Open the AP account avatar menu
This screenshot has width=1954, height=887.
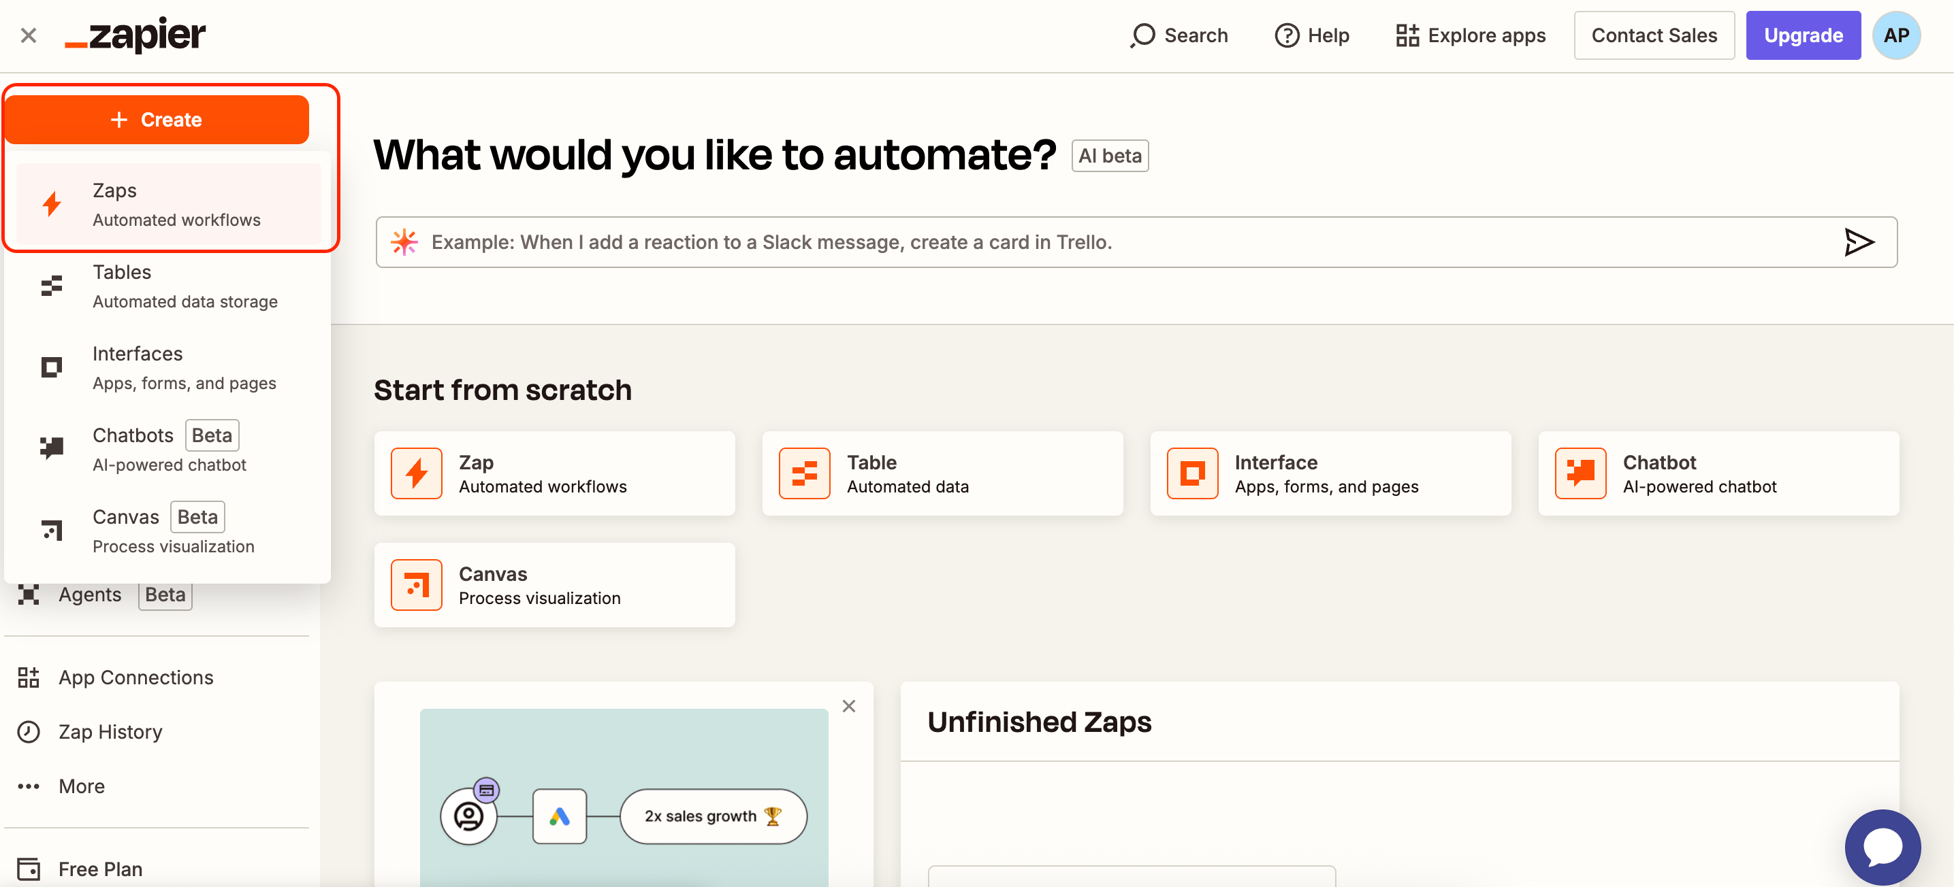coord(1896,35)
